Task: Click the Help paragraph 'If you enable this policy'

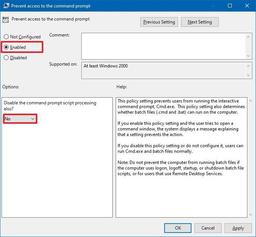Action: [x=178, y=129]
